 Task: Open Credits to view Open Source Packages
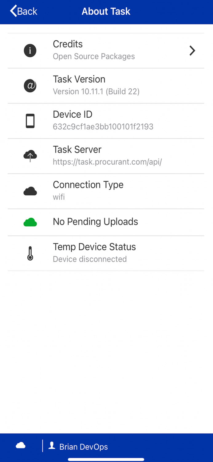(68, 44)
